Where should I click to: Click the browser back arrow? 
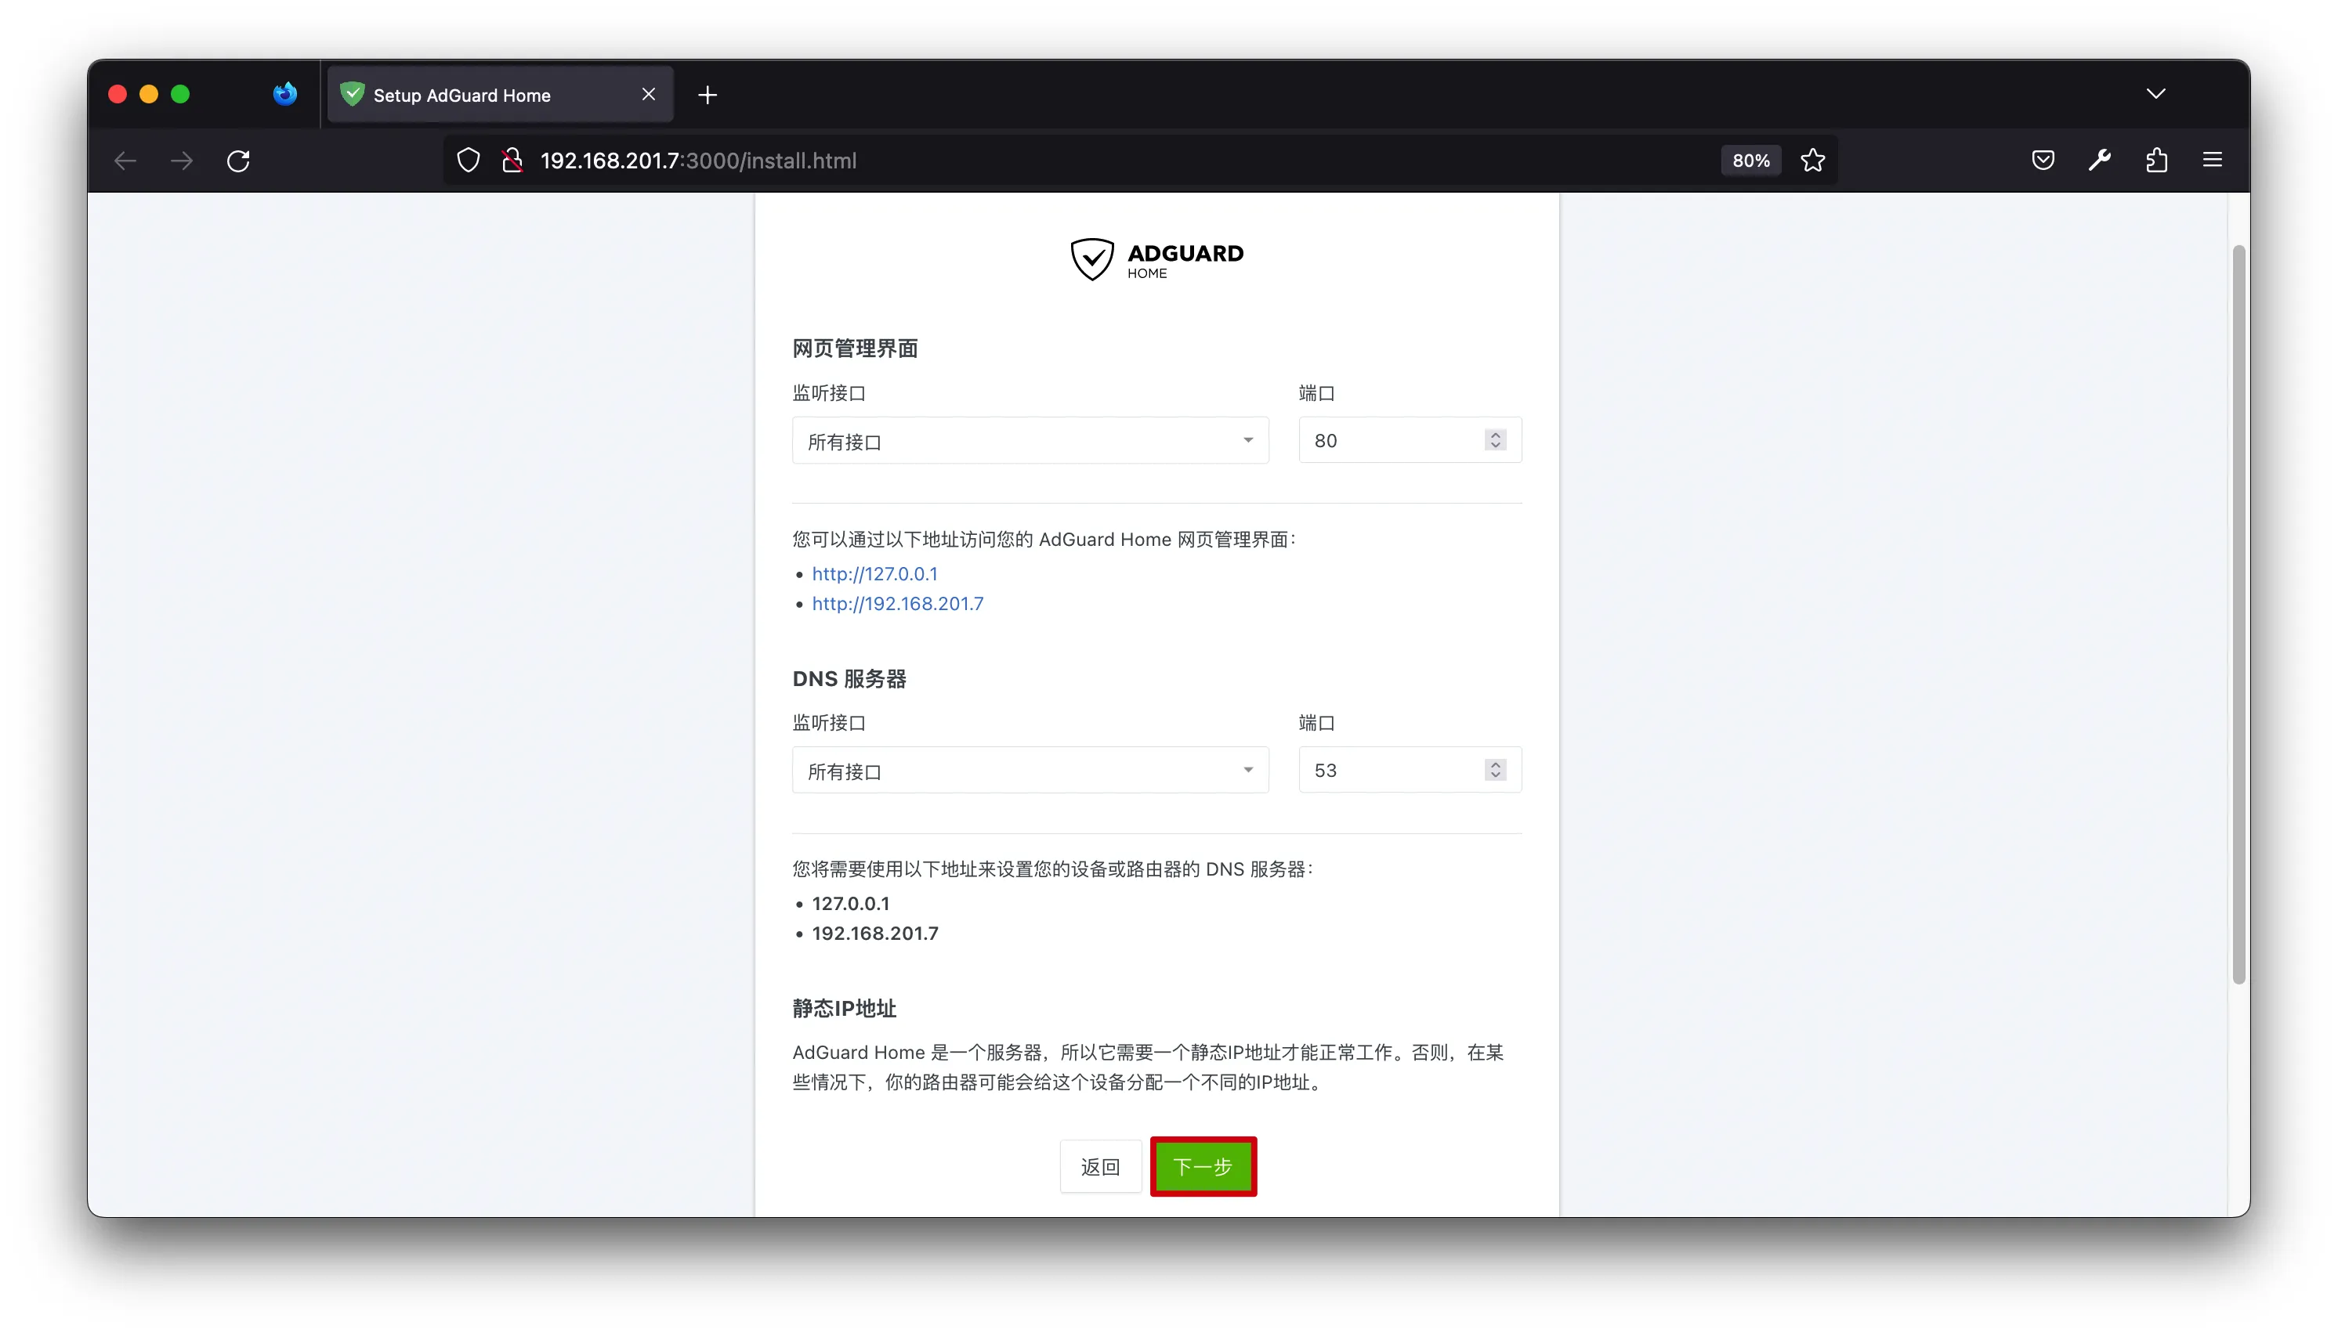pos(125,161)
